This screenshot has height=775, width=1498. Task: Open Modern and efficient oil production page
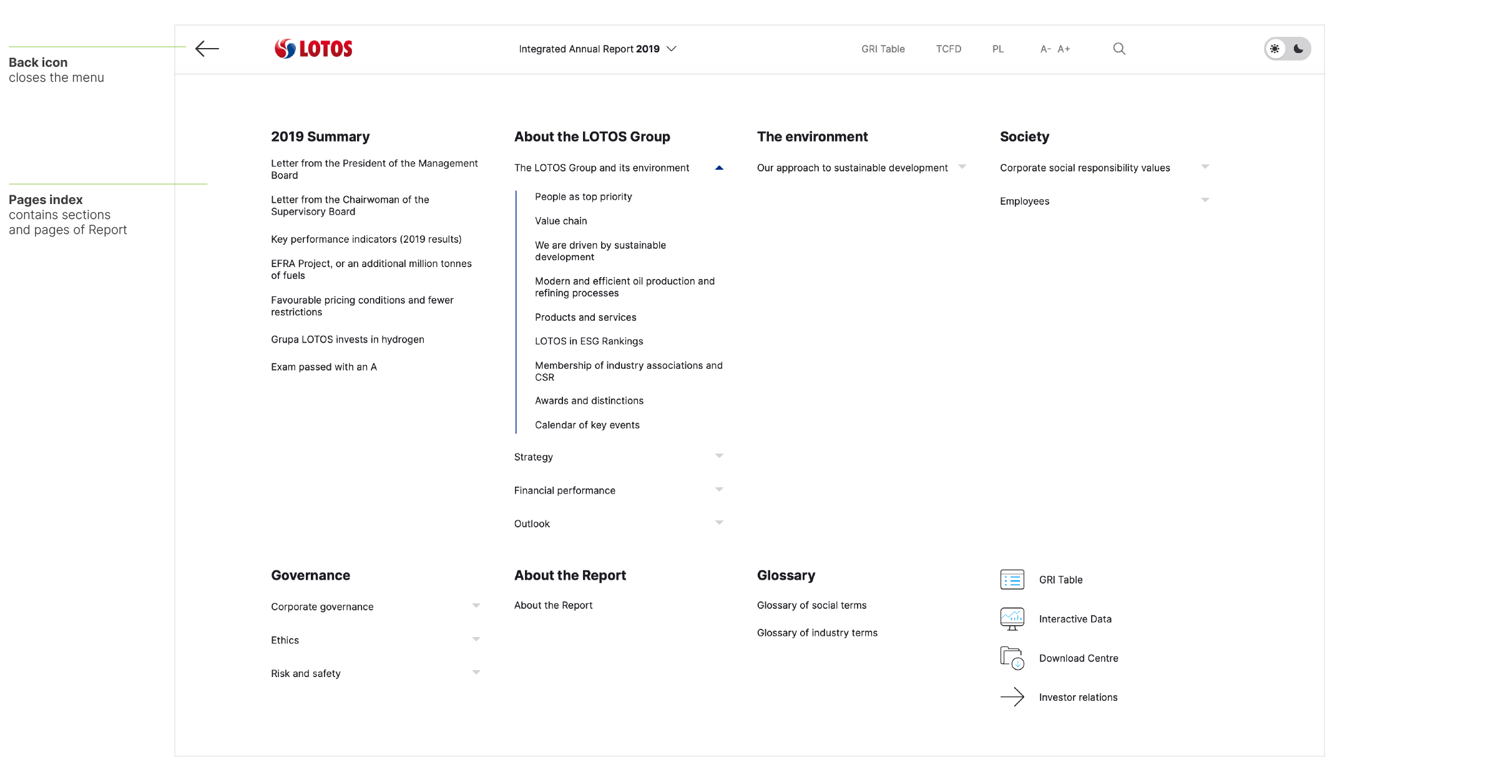click(x=625, y=287)
